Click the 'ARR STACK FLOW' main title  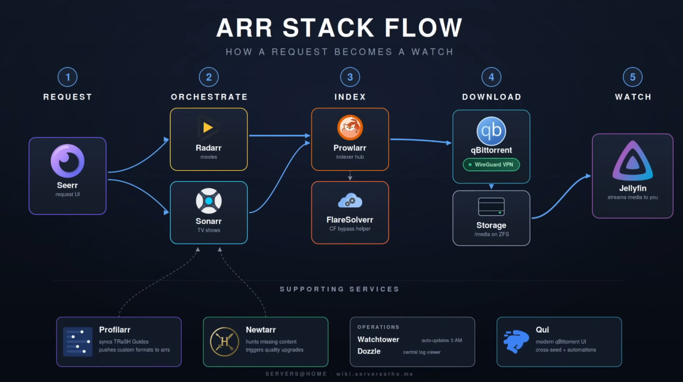coord(339,28)
